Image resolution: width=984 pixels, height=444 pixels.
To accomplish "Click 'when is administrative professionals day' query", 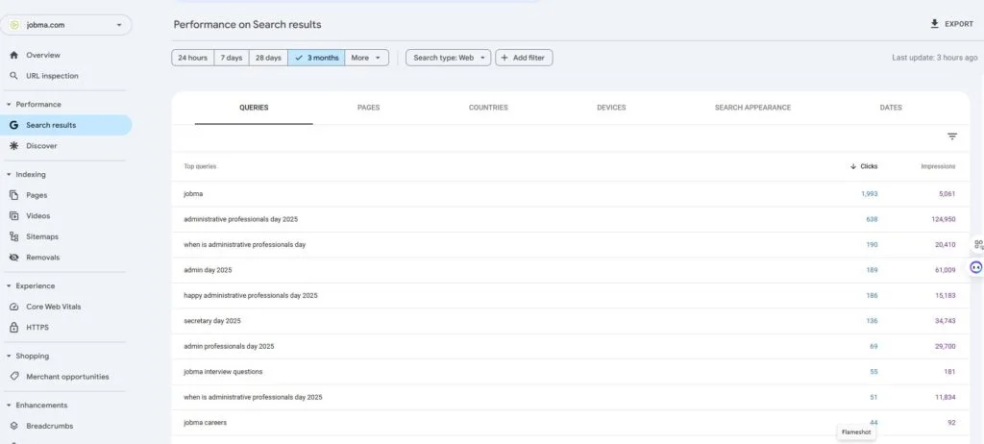I will pyautogui.click(x=245, y=245).
